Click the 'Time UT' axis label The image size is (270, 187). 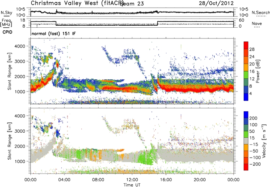point(132,185)
